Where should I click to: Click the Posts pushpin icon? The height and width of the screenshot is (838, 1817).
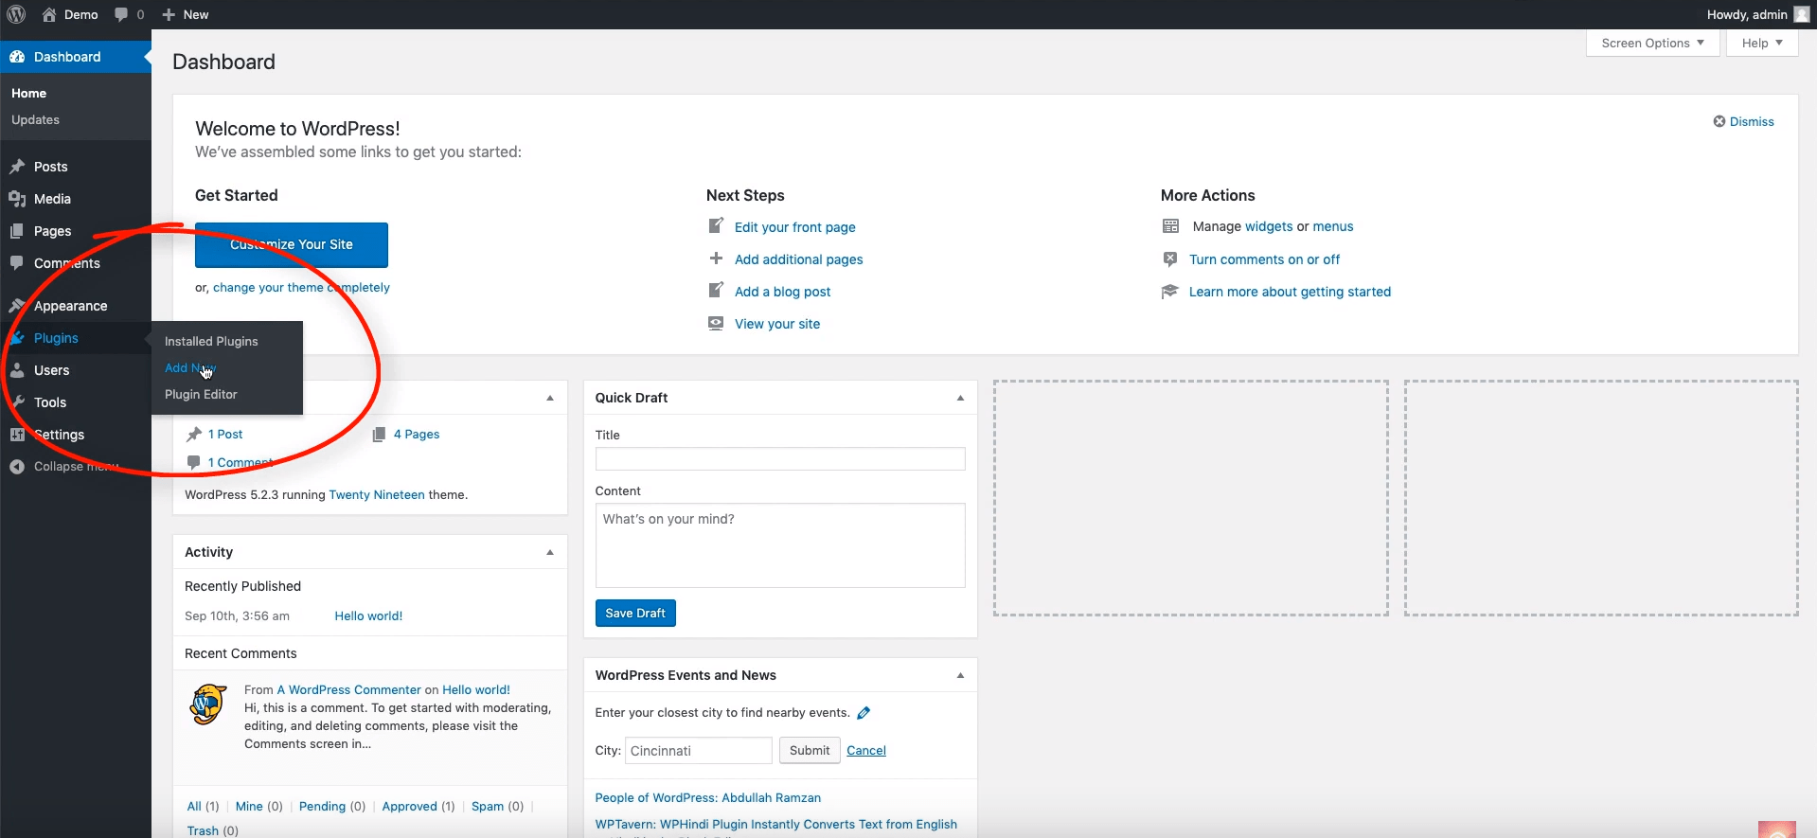click(x=17, y=167)
